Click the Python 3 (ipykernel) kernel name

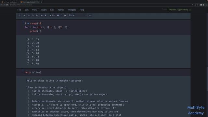(178, 10)
